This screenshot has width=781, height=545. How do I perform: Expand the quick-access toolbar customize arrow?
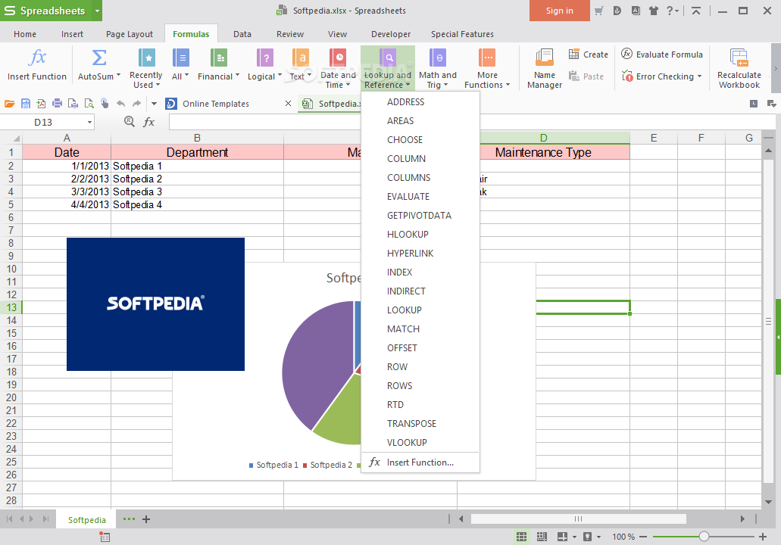pos(154,104)
